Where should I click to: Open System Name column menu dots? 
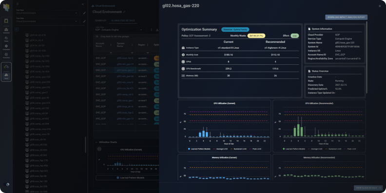132,45
